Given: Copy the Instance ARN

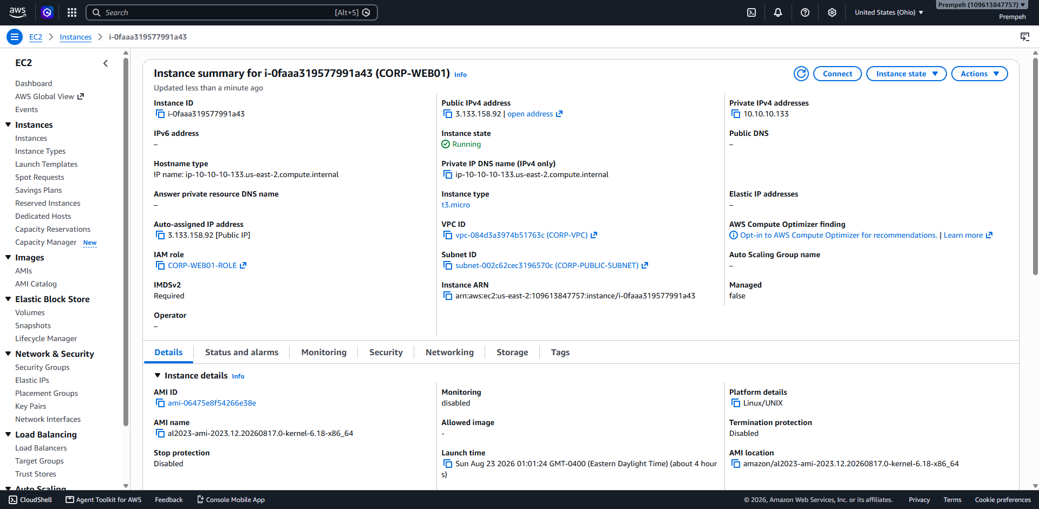Looking at the screenshot, I should [448, 296].
